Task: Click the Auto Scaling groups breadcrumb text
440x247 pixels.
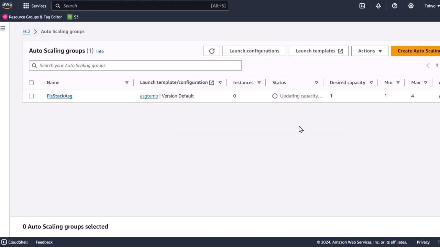Action: click(63, 32)
